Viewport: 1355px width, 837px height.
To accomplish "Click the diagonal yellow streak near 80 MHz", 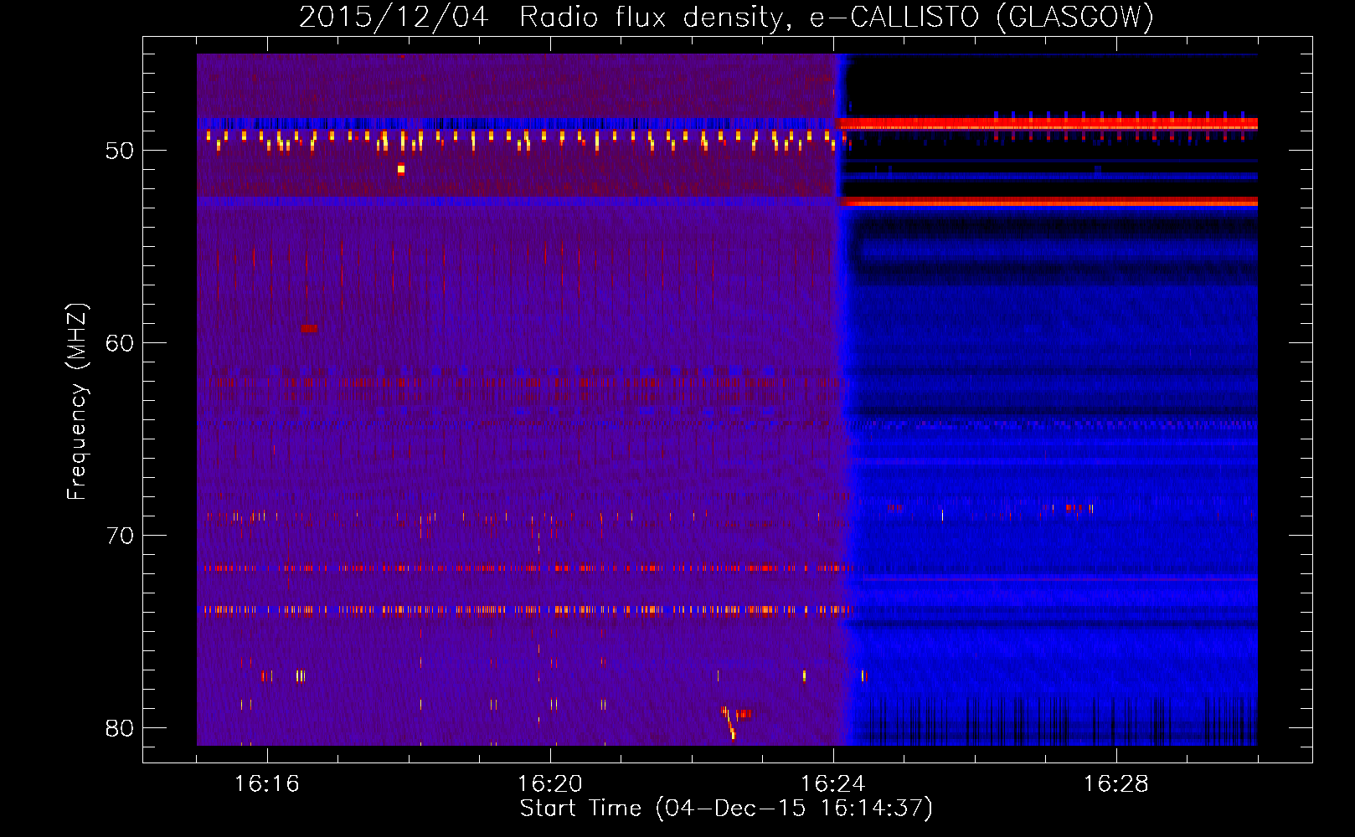I will tap(729, 723).
